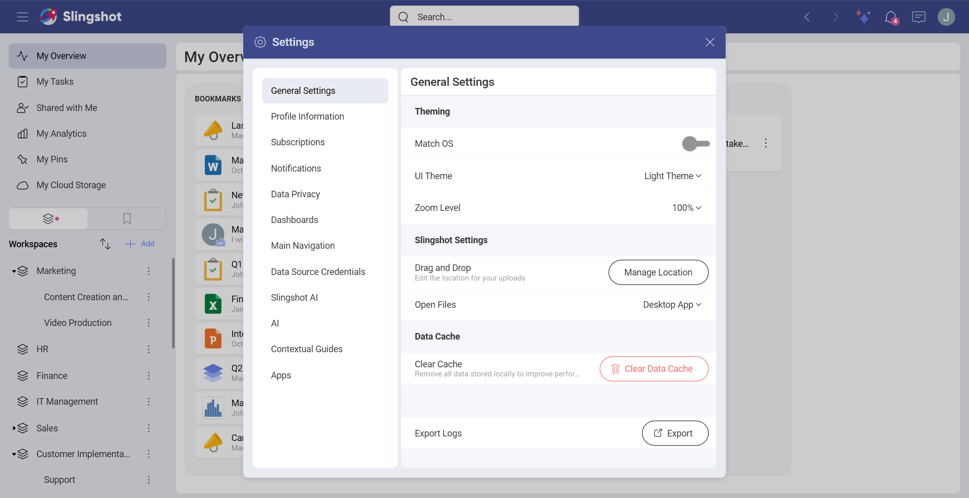Open the hamburger menu icon
Viewport: 969px width, 498px height.
22,17
